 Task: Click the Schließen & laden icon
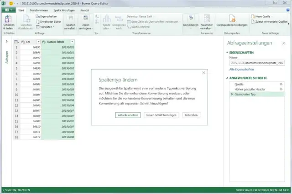coord(9,19)
